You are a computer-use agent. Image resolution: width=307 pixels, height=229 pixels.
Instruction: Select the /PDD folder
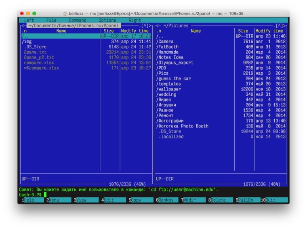221,68
